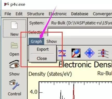
Task: Open the Control eye-and-wrench icon
Action: tap(14, 85)
